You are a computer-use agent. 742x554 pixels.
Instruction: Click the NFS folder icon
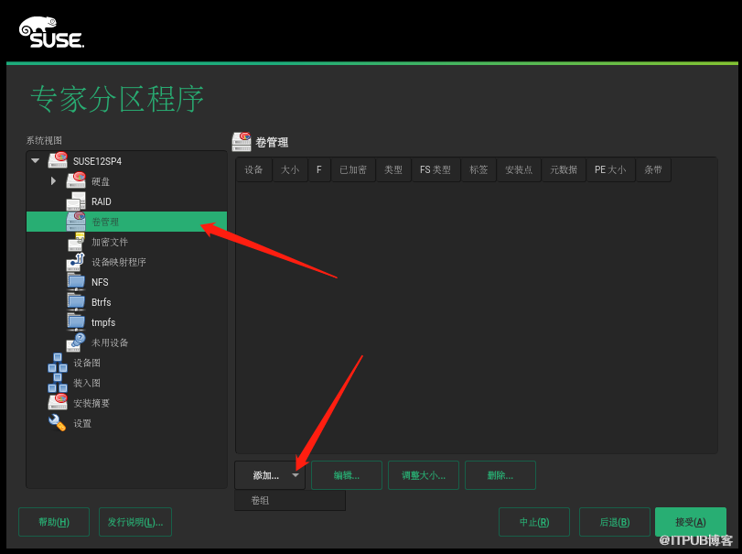tap(76, 282)
